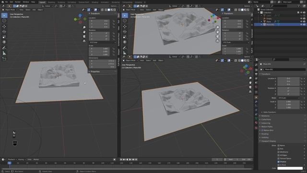
Task: Click zoom view icon in bottom-right viewport
Action: coord(250,78)
